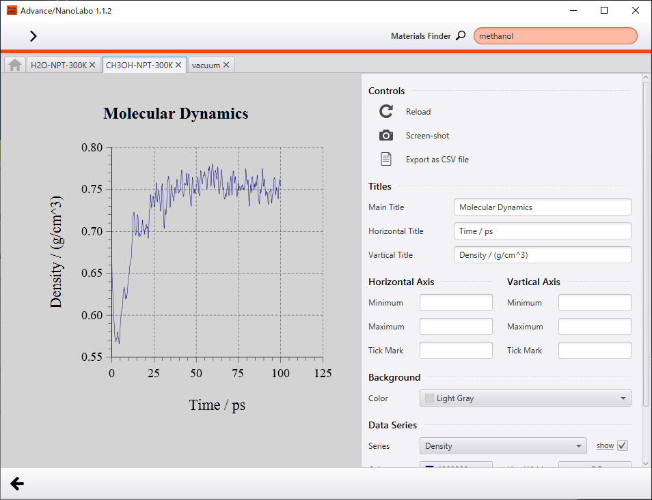
Task: Click the Vartical Axis Minimum field
Action: 595,302
